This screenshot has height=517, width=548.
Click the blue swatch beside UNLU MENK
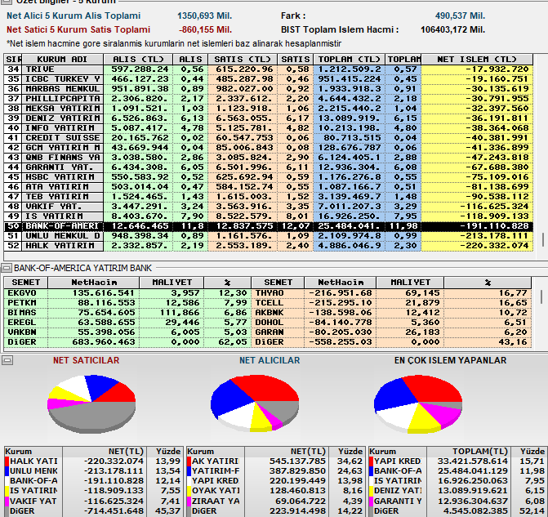point(7,471)
